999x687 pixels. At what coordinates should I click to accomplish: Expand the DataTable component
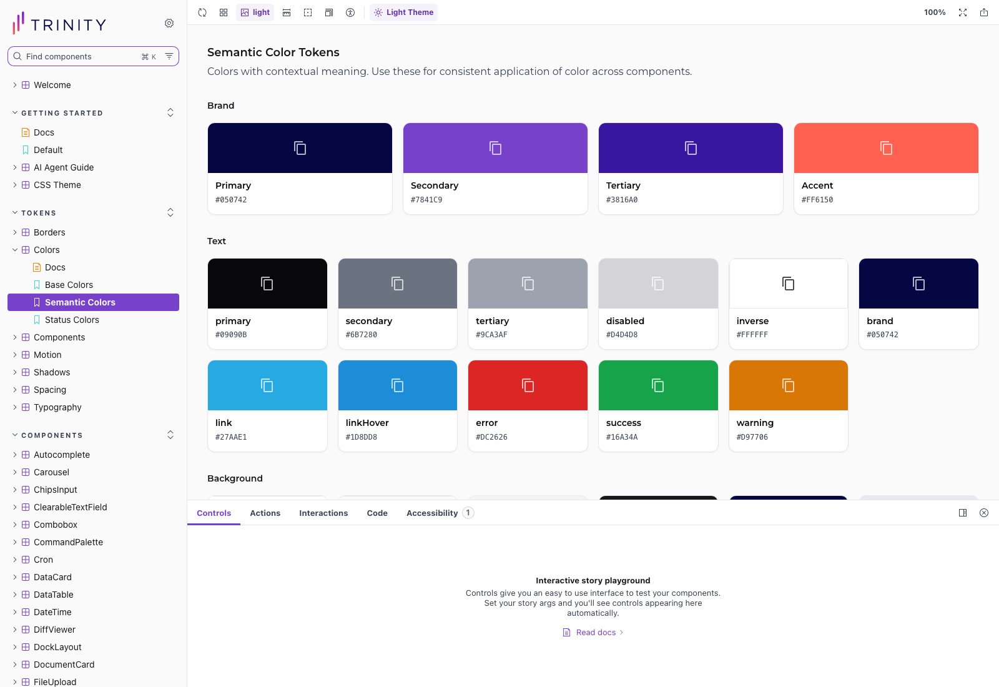(94, 595)
